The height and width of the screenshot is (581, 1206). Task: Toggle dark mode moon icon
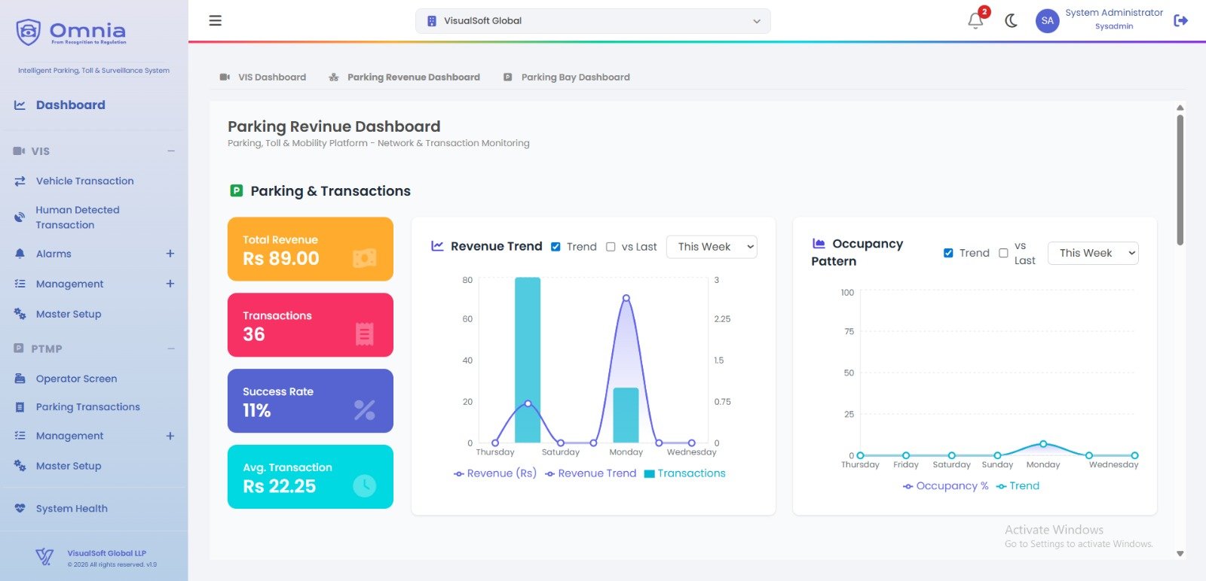coord(1012,21)
